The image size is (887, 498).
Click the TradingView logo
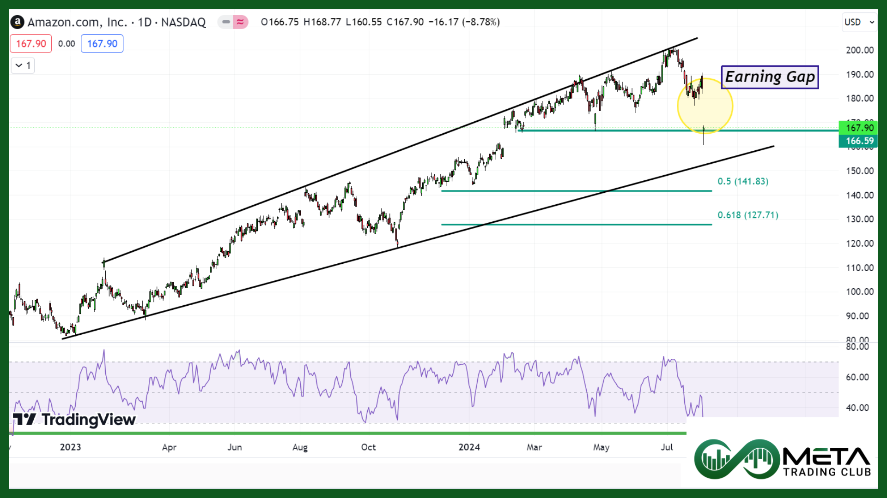point(74,420)
